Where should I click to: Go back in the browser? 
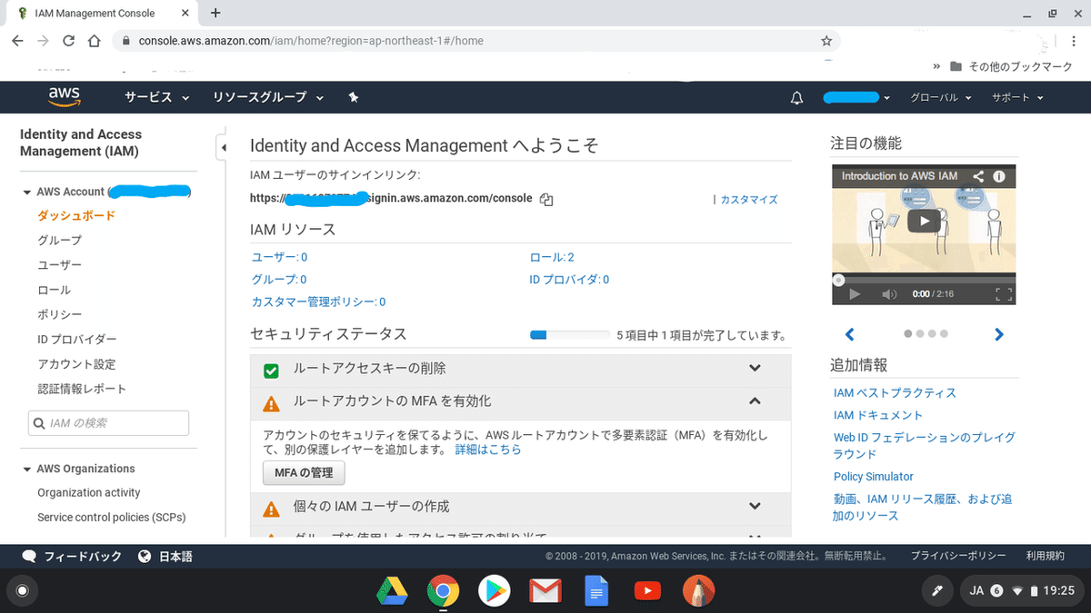click(17, 41)
